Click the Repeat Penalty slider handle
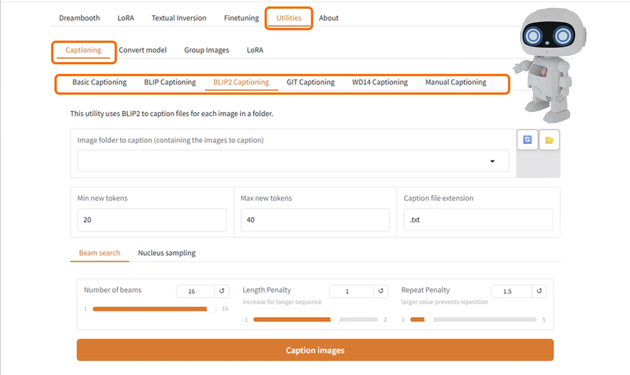630x375 pixels. pos(429,319)
